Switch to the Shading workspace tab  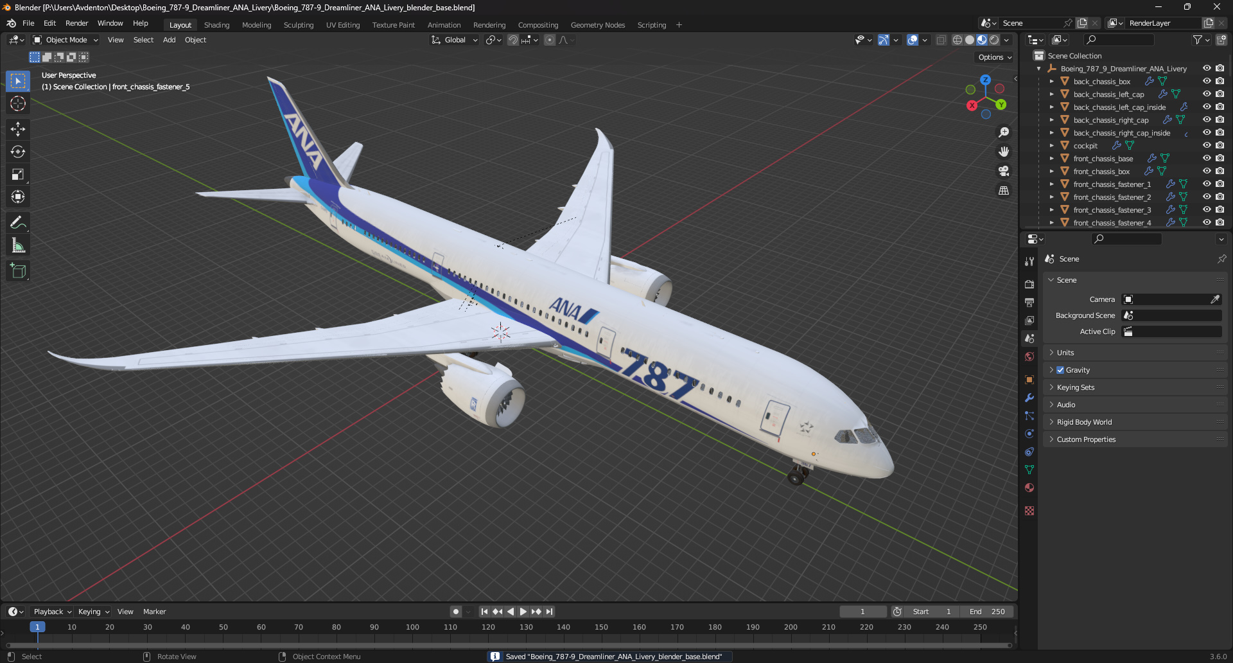point(216,25)
